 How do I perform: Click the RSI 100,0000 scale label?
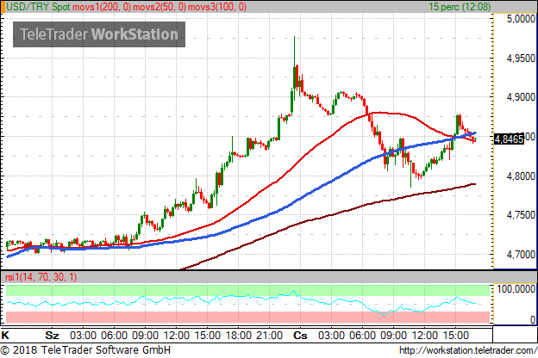point(516,289)
